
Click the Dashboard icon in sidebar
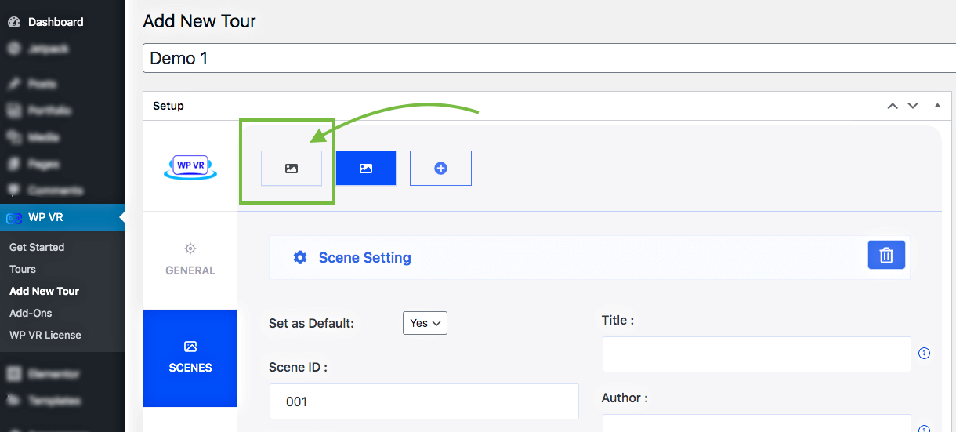14,22
